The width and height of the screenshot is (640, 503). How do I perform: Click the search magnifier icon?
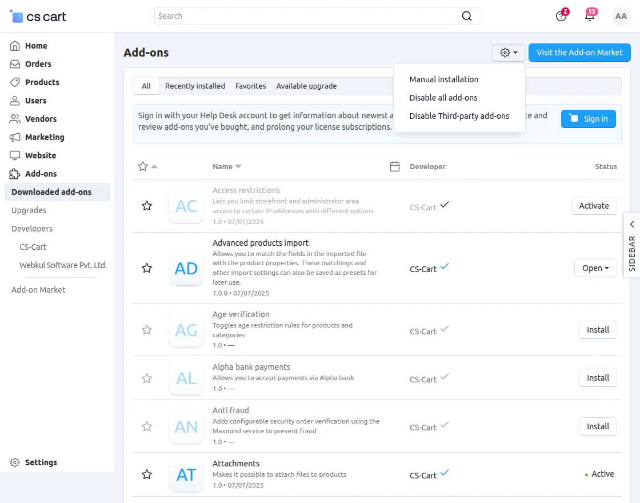pyautogui.click(x=467, y=16)
